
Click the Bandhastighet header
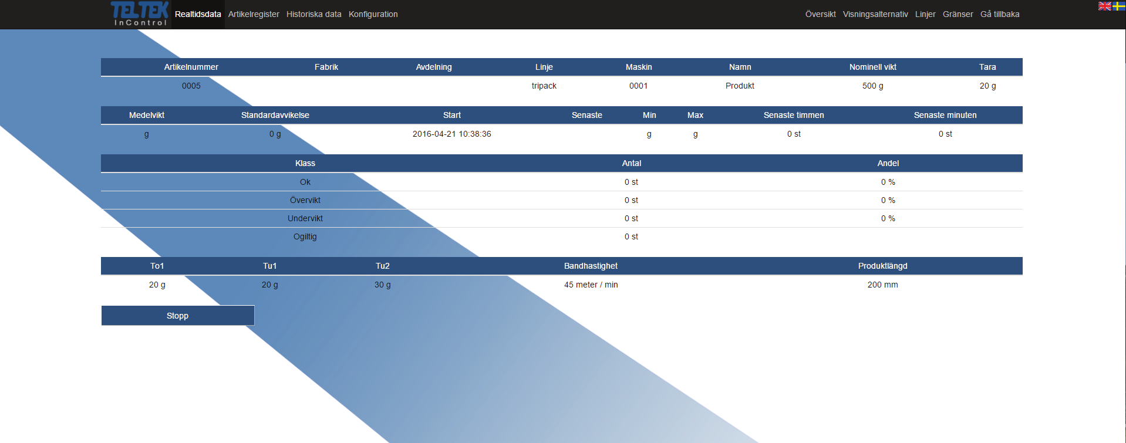tap(591, 266)
